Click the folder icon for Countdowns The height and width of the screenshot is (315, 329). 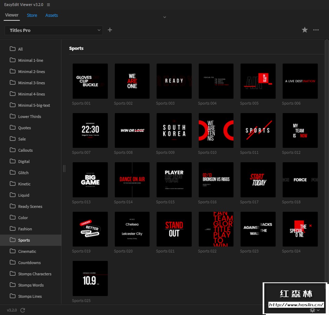coord(13,262)
